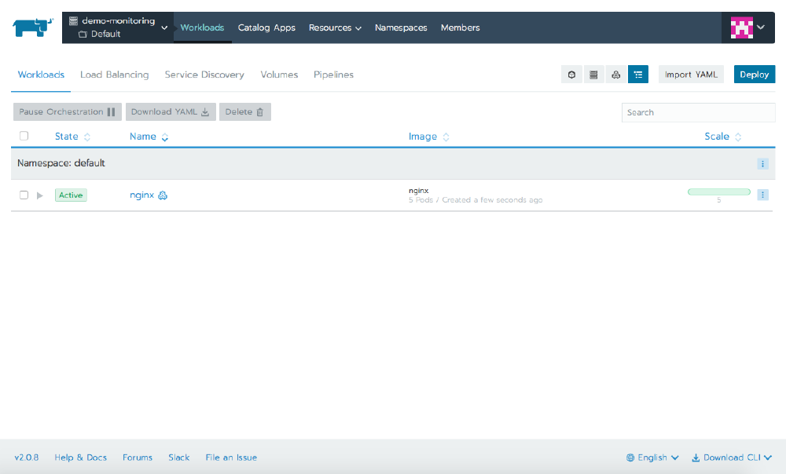This screenshot has width=786, height=474.
Task: Open the Namespace: default options menu
Action: pyautogui.click(x=762, y=164)
